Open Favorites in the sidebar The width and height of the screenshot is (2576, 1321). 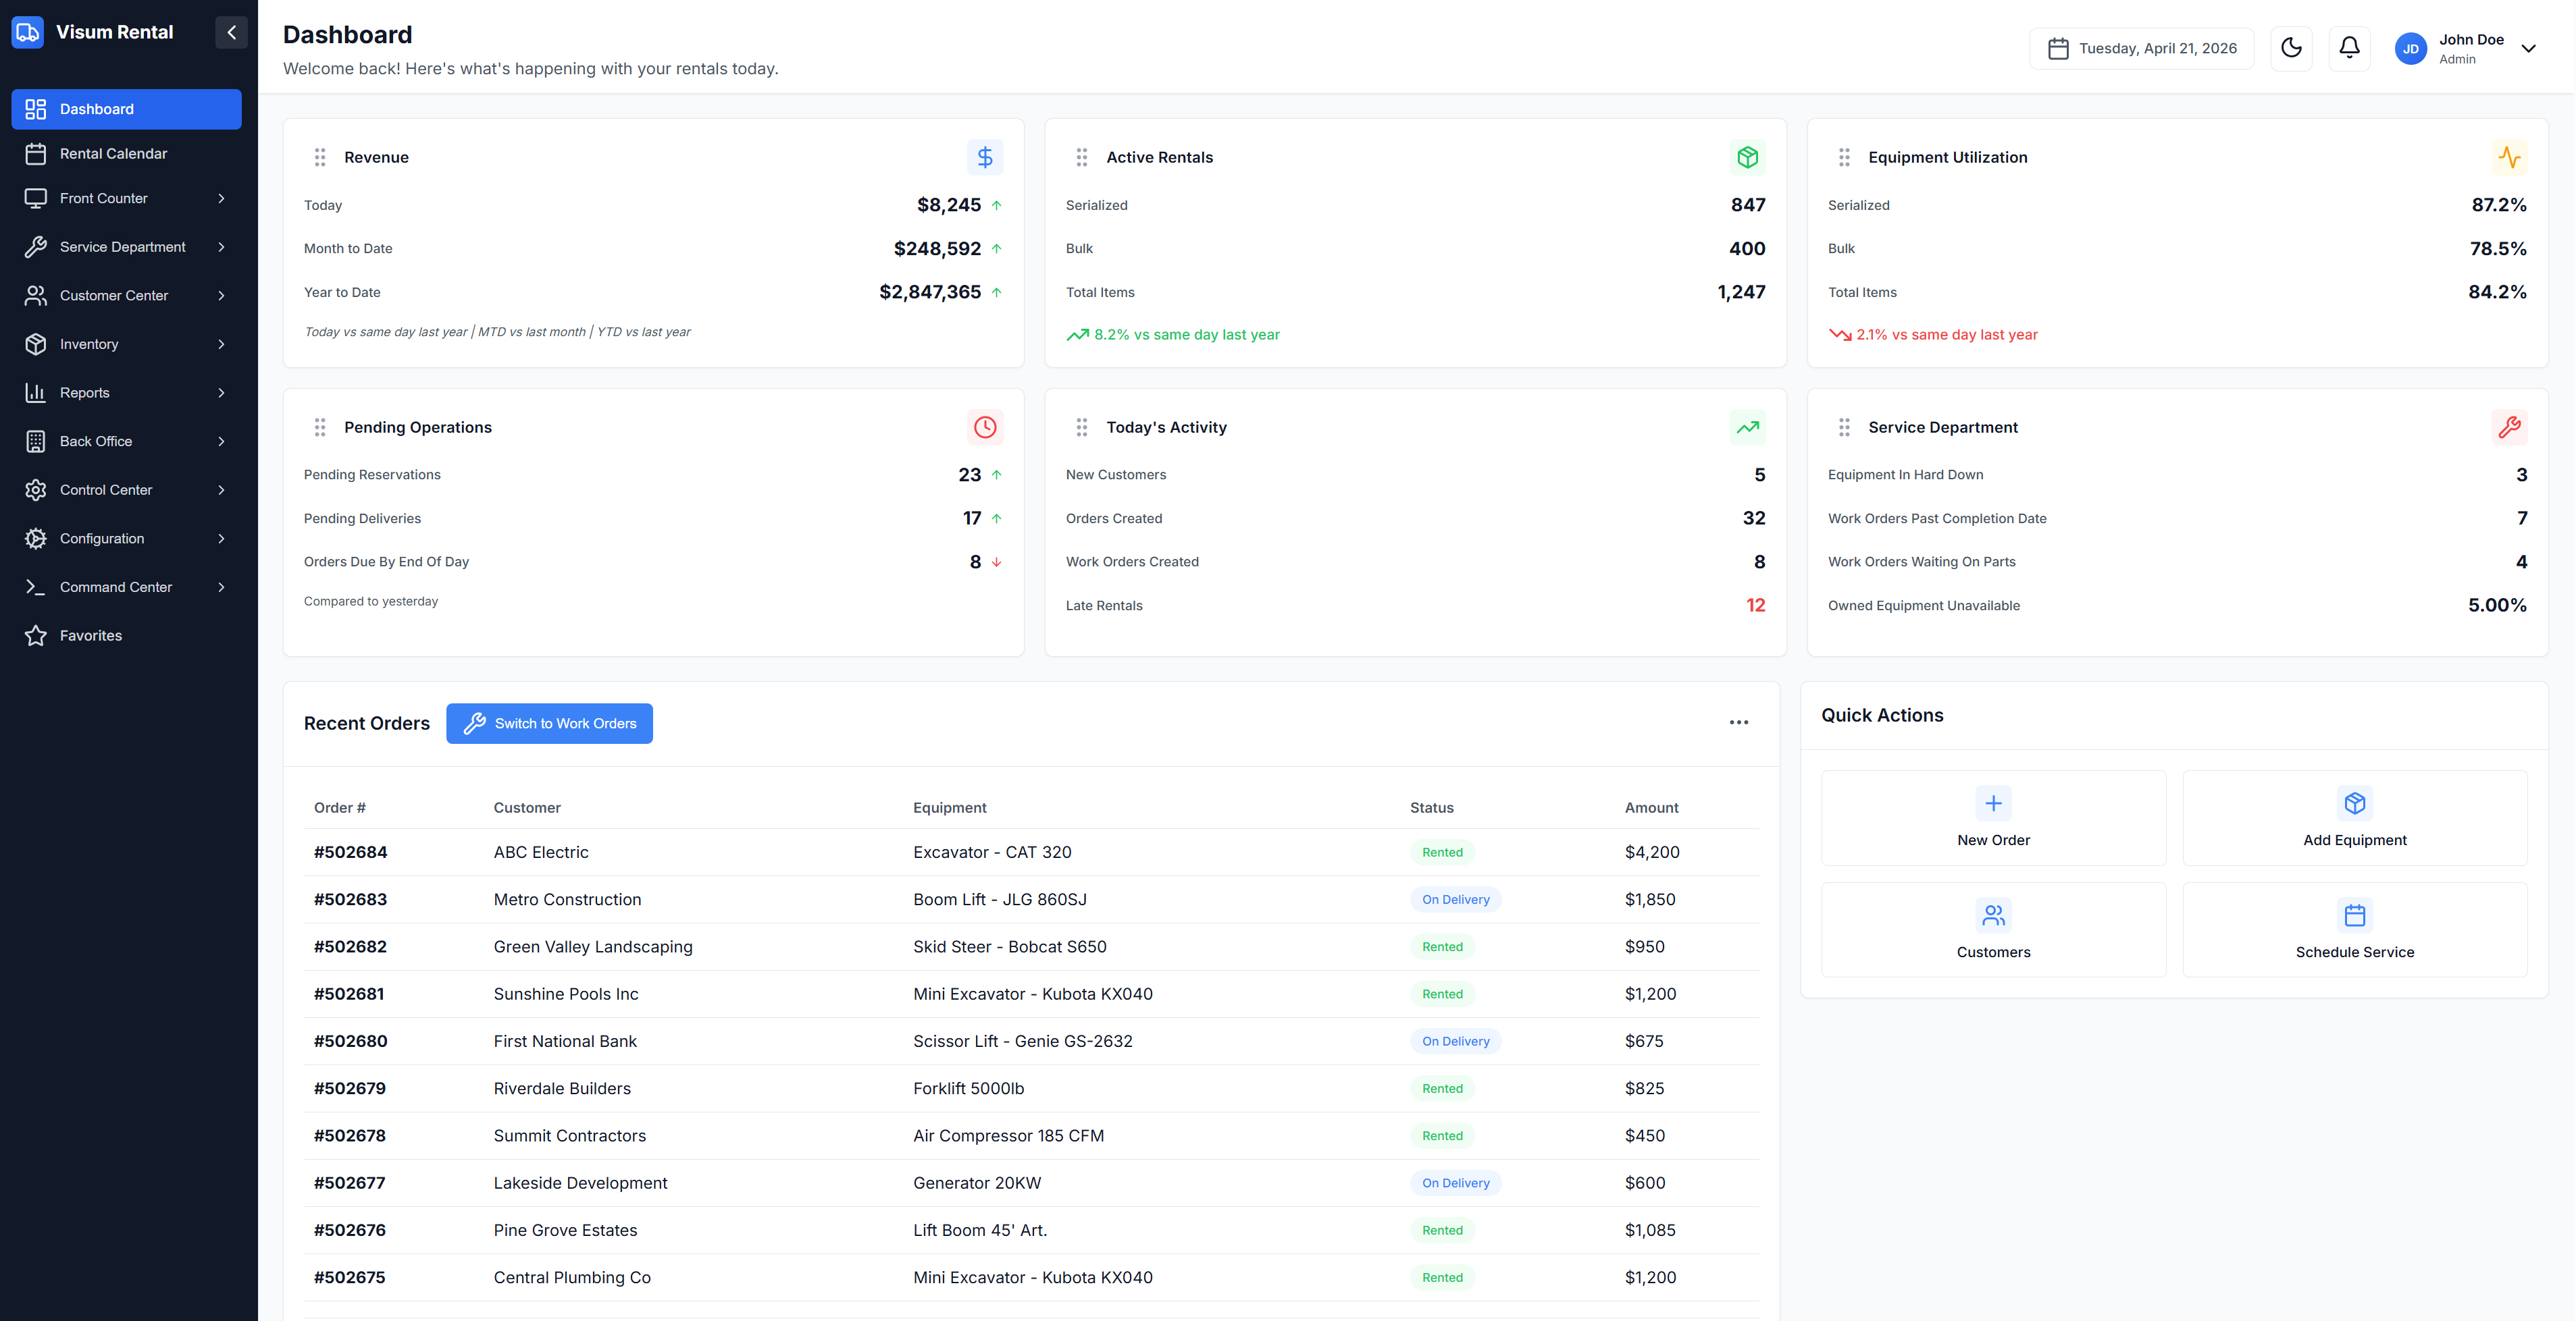[x=126, y=635]
